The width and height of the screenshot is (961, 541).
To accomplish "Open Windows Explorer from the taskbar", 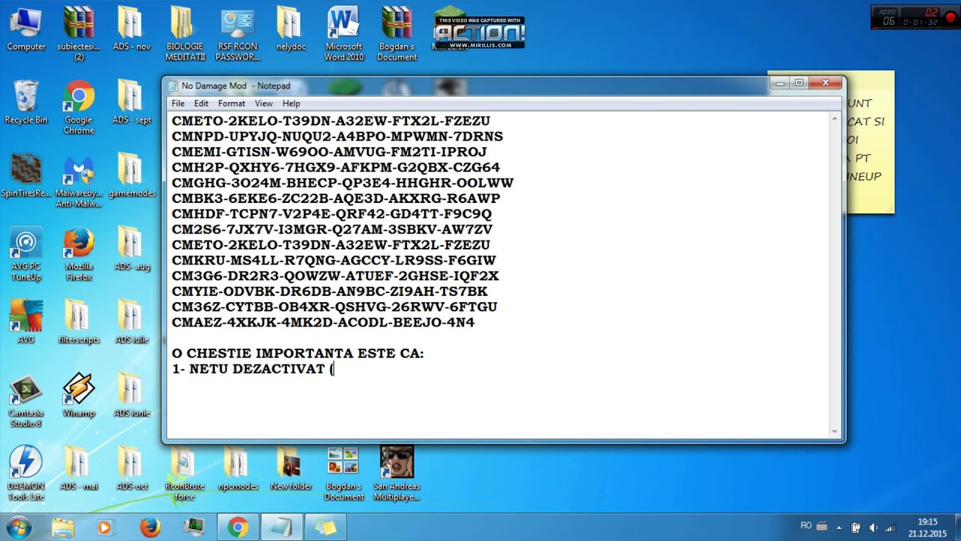I will click(x=63, y=527).
